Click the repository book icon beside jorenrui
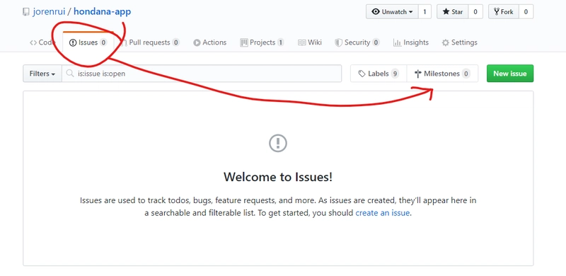Screen dimensions: 566x276 click(25, 12)
